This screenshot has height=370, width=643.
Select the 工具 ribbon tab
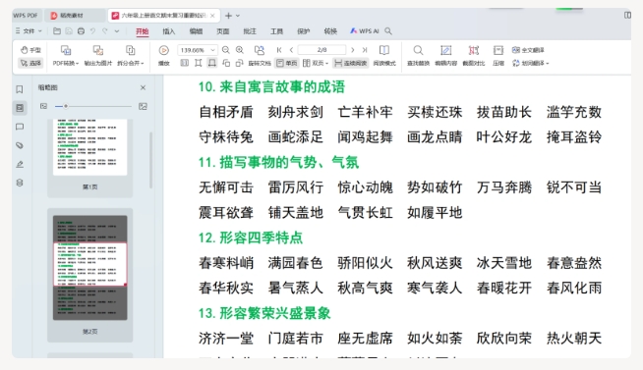[277, 31]
